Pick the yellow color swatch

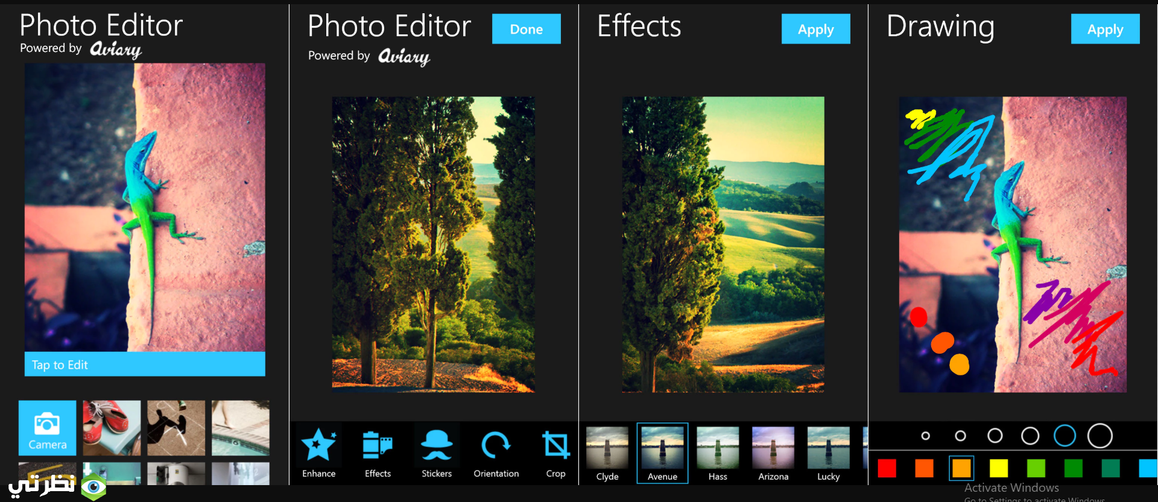(x=999, y=468)
